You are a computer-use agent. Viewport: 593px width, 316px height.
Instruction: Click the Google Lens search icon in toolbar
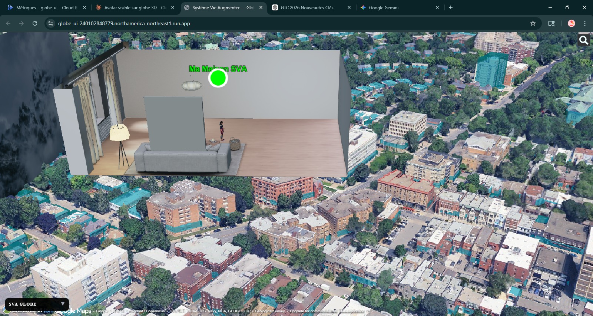tap(551, 23)
